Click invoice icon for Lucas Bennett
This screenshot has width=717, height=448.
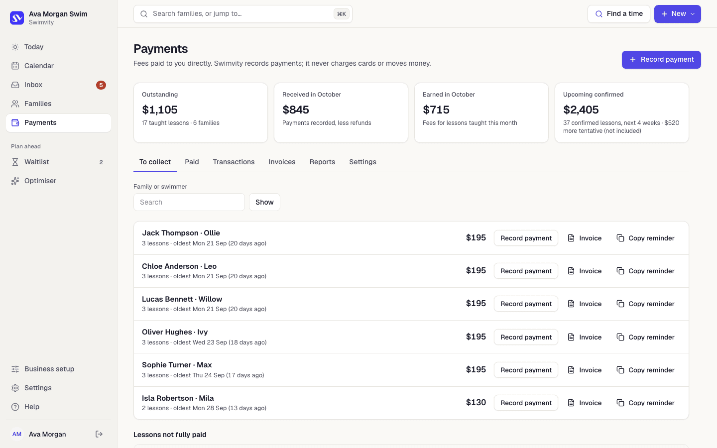pos(571,304)
